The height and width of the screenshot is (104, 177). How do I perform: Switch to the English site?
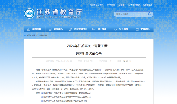[121, 5]
